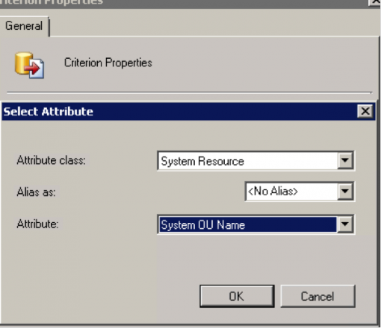Expand the Alias as dropdown arrow
The image size is (381, 328).
click(345, 192)
